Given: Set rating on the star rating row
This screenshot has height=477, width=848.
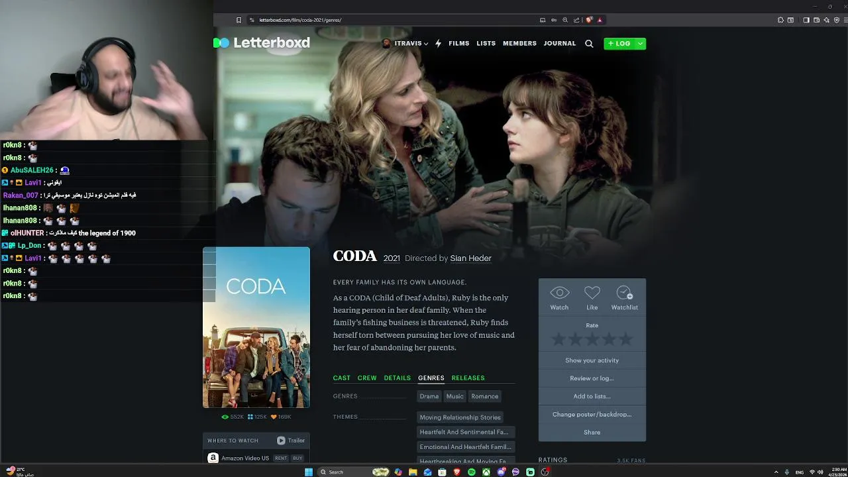Looking at the screenshot, I should click(x=592, y=340).
